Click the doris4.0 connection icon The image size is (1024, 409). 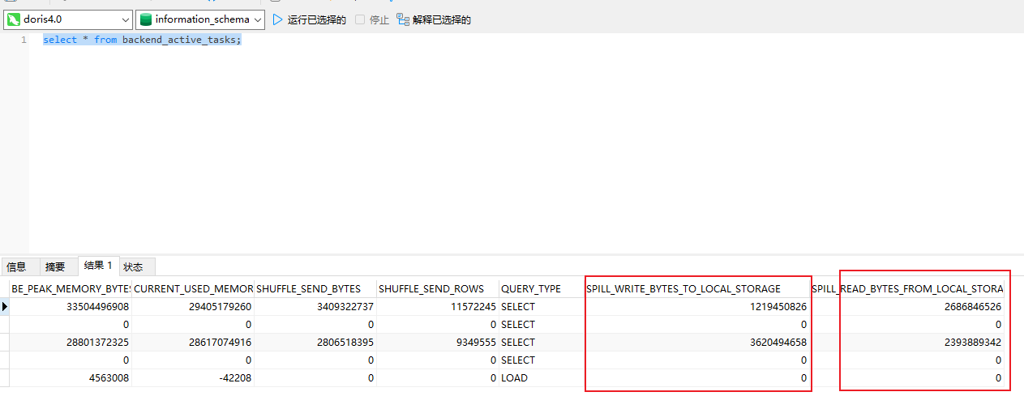(x=14, y=19)
